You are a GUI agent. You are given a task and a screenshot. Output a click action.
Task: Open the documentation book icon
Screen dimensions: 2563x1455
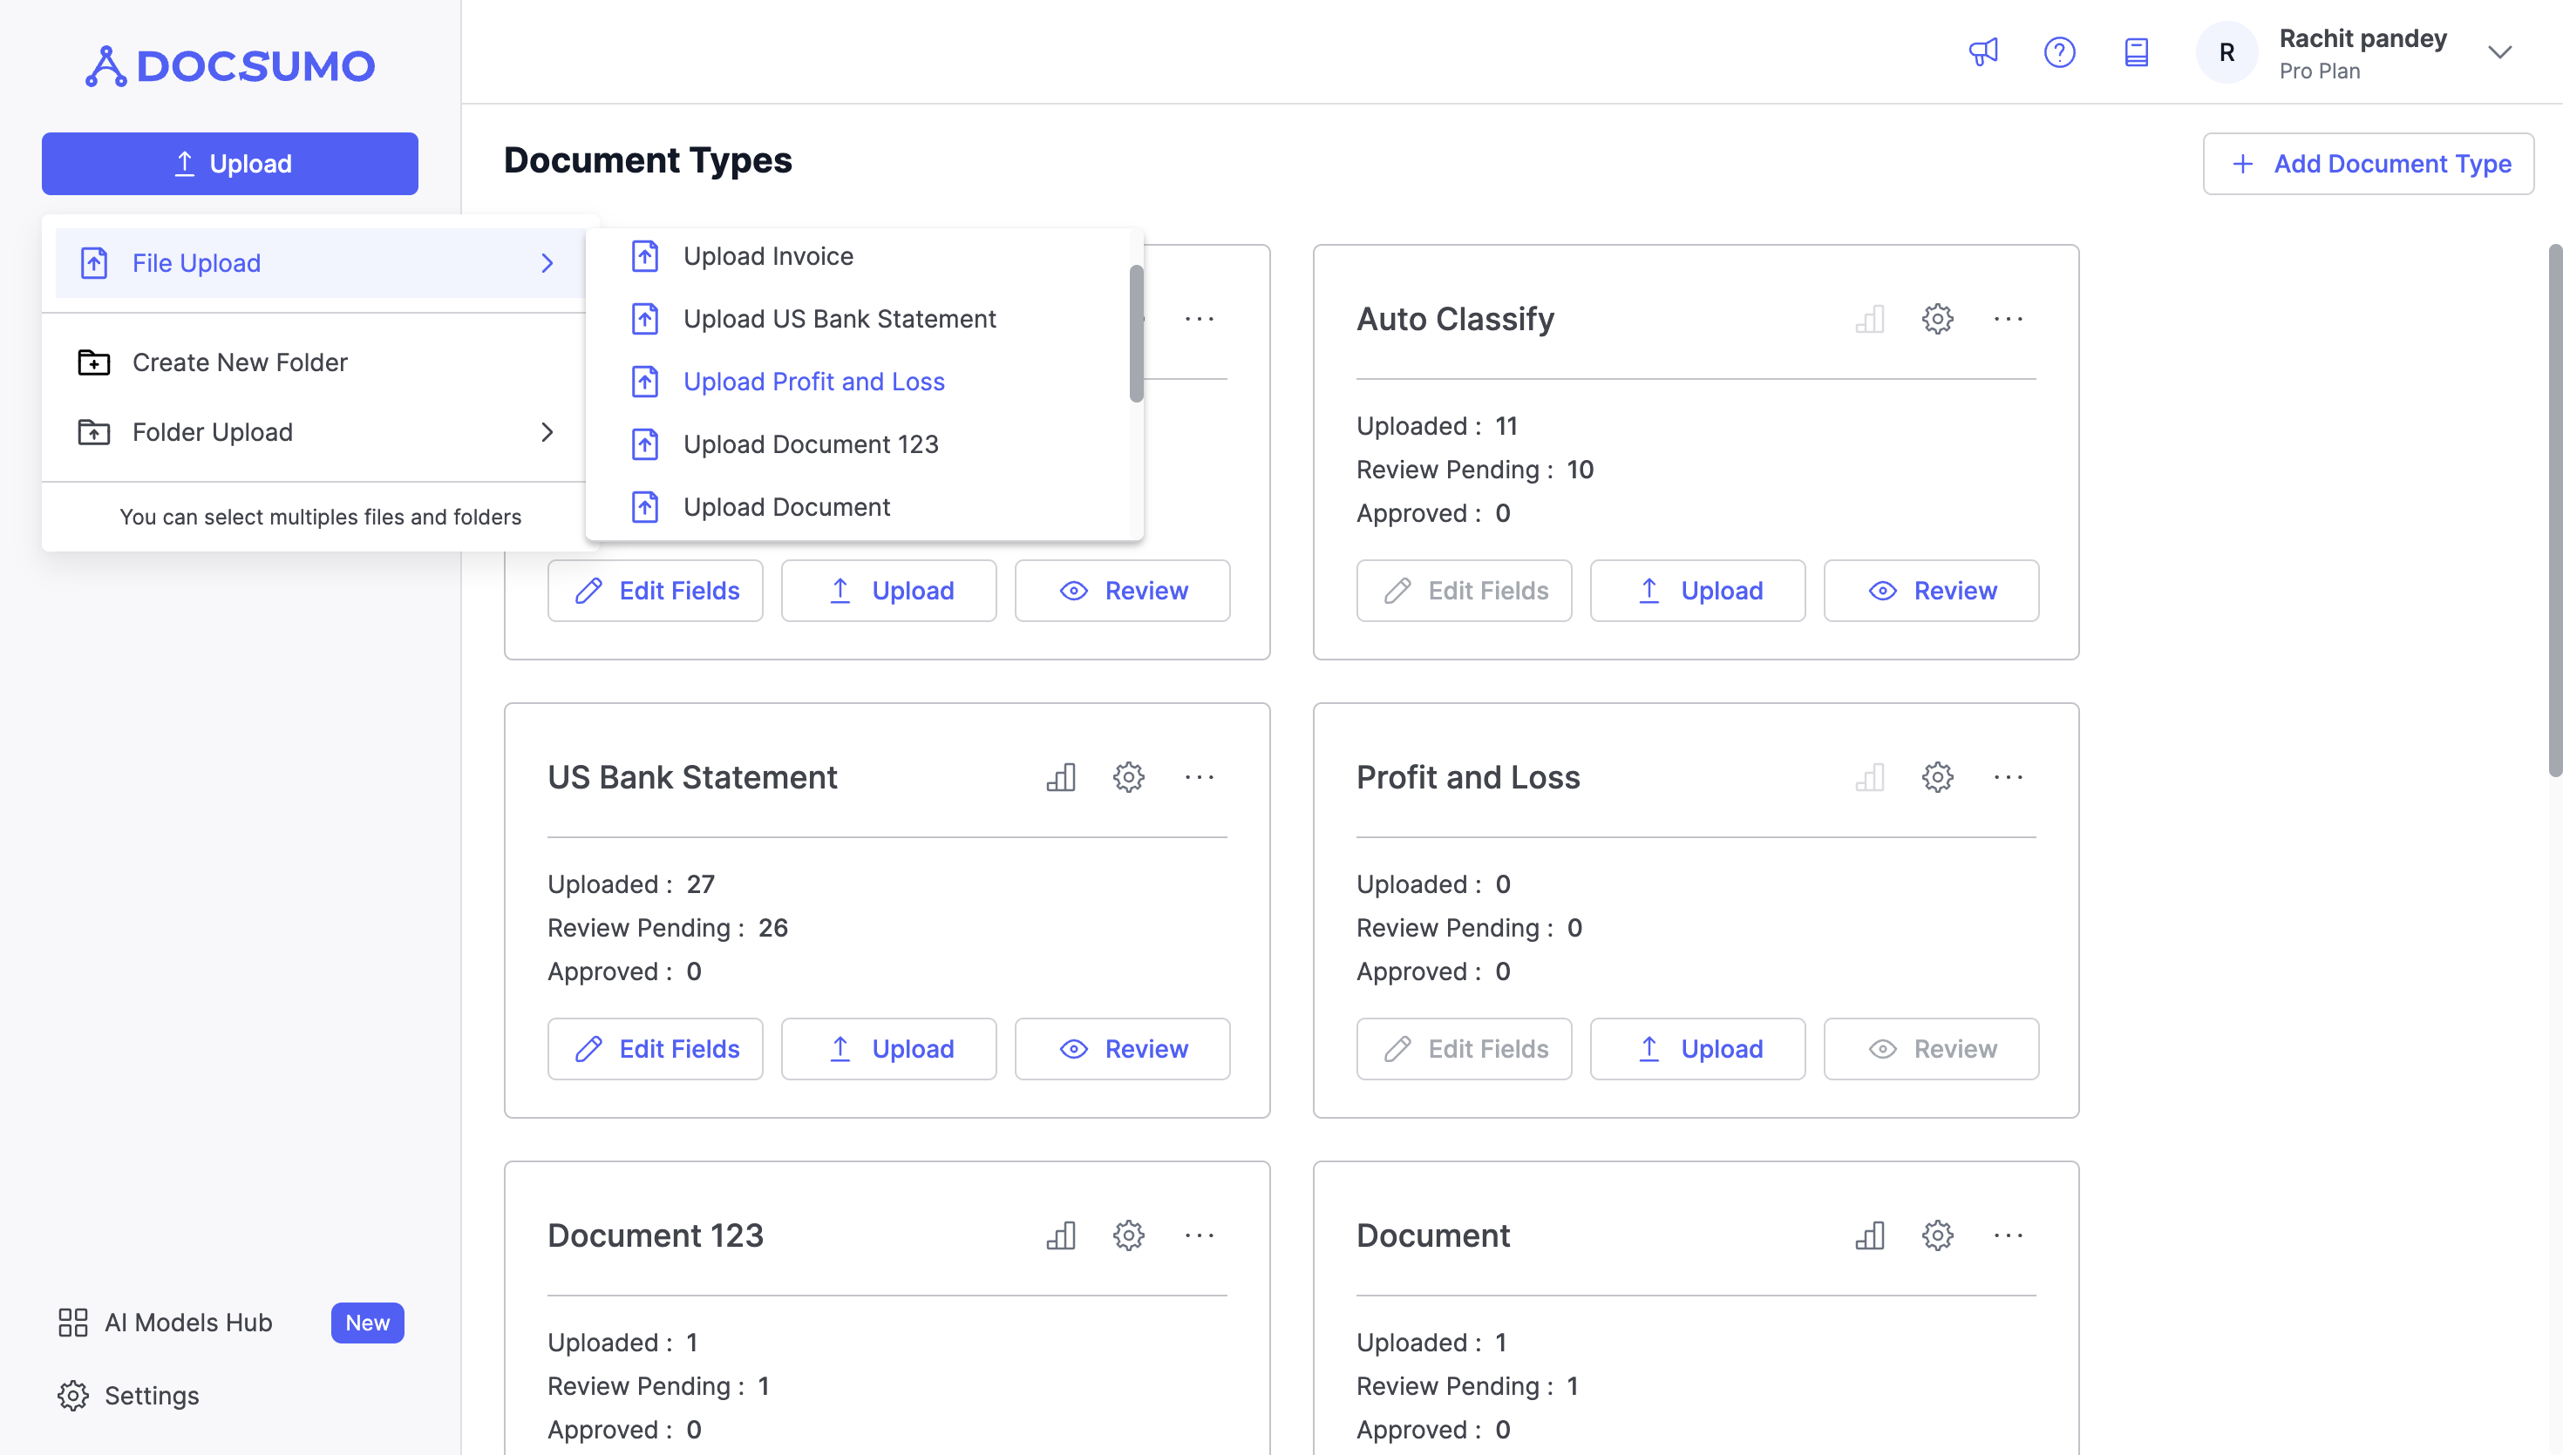[x=2136, y=52]
